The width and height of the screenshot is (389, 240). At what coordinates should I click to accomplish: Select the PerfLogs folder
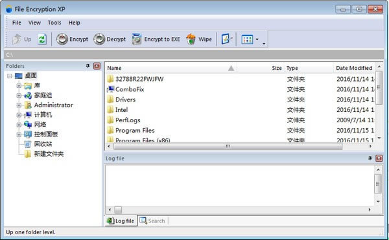click(x=128, y=120)
